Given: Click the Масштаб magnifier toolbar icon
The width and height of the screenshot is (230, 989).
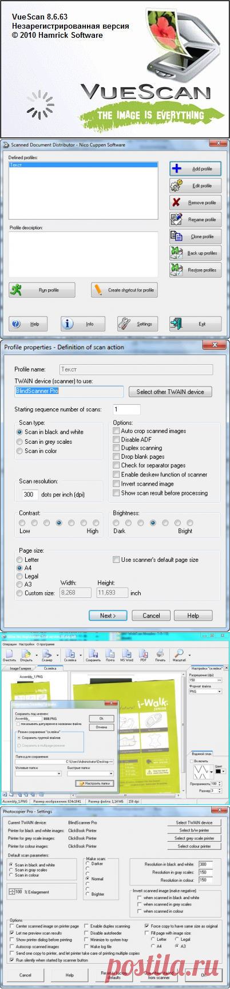Looking at the screenshot, I should pyautogui.click(x=179, y=655).
